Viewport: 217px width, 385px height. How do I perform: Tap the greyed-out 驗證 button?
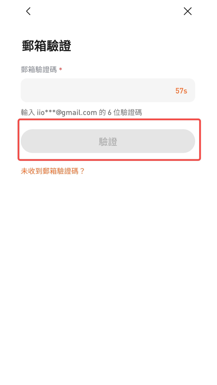click(x=108, y=141)
